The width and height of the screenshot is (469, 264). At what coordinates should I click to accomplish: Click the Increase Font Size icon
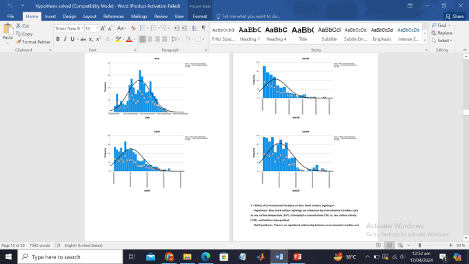coord(103,28)
